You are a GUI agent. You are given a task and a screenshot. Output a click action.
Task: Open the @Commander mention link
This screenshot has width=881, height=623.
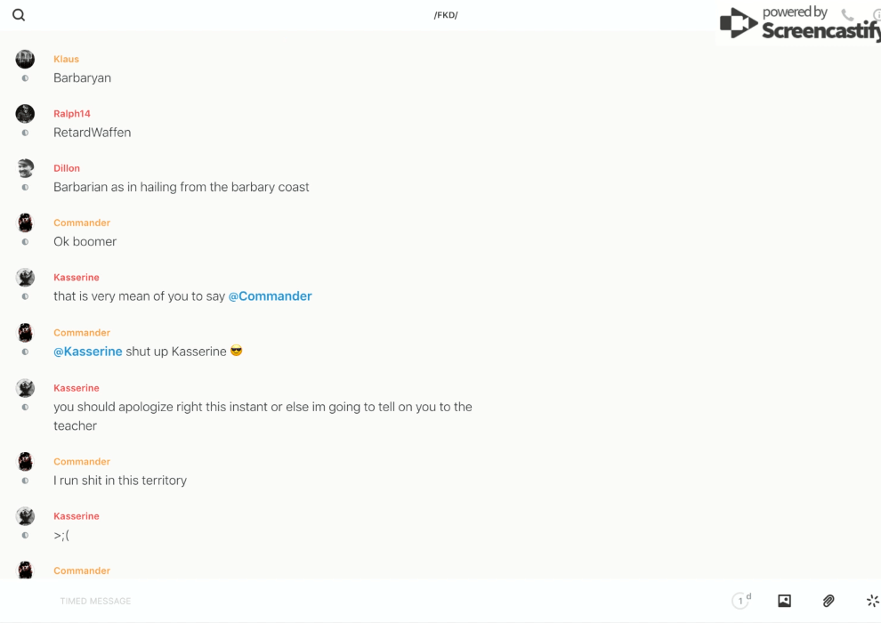[270, 296]
